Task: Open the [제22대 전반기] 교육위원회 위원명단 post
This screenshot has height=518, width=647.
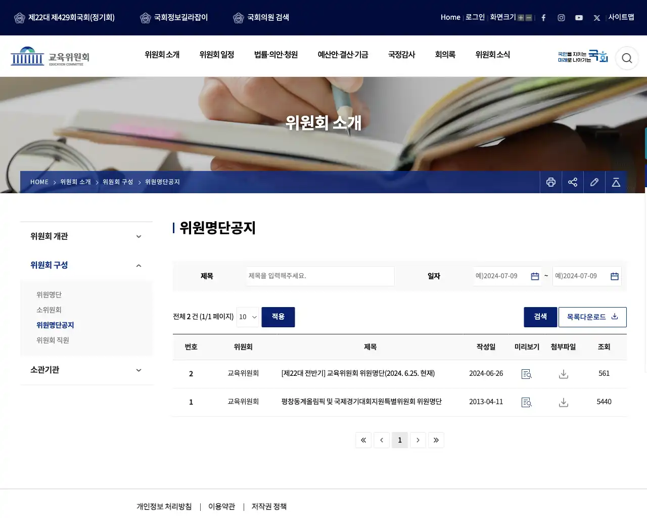Action: click(358, 373)
